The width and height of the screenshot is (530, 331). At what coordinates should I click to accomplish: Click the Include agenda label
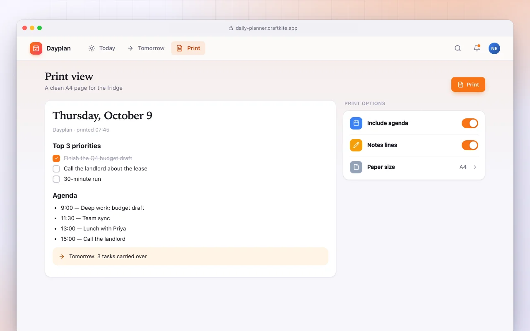[x=388, y=123]
